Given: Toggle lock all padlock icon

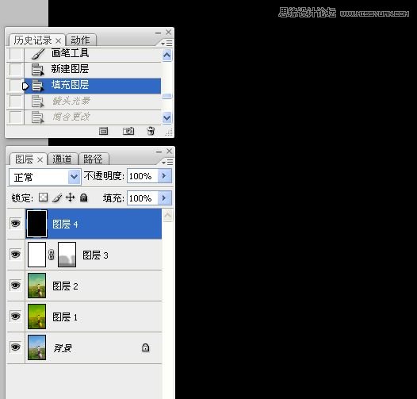Looking at the screenshot, I should coord(84,198).
